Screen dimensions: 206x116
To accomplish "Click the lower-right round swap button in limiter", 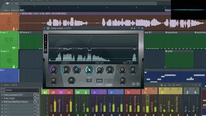I will click(138, 84).
